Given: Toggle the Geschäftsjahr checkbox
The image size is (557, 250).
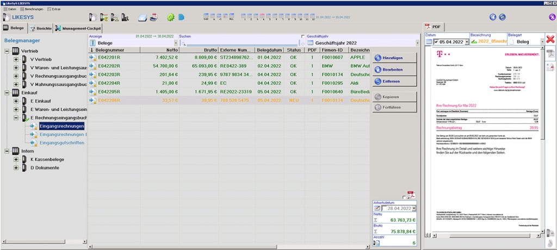Looking at the screenshot, I should pyautogui.click(x=303, y=36).
